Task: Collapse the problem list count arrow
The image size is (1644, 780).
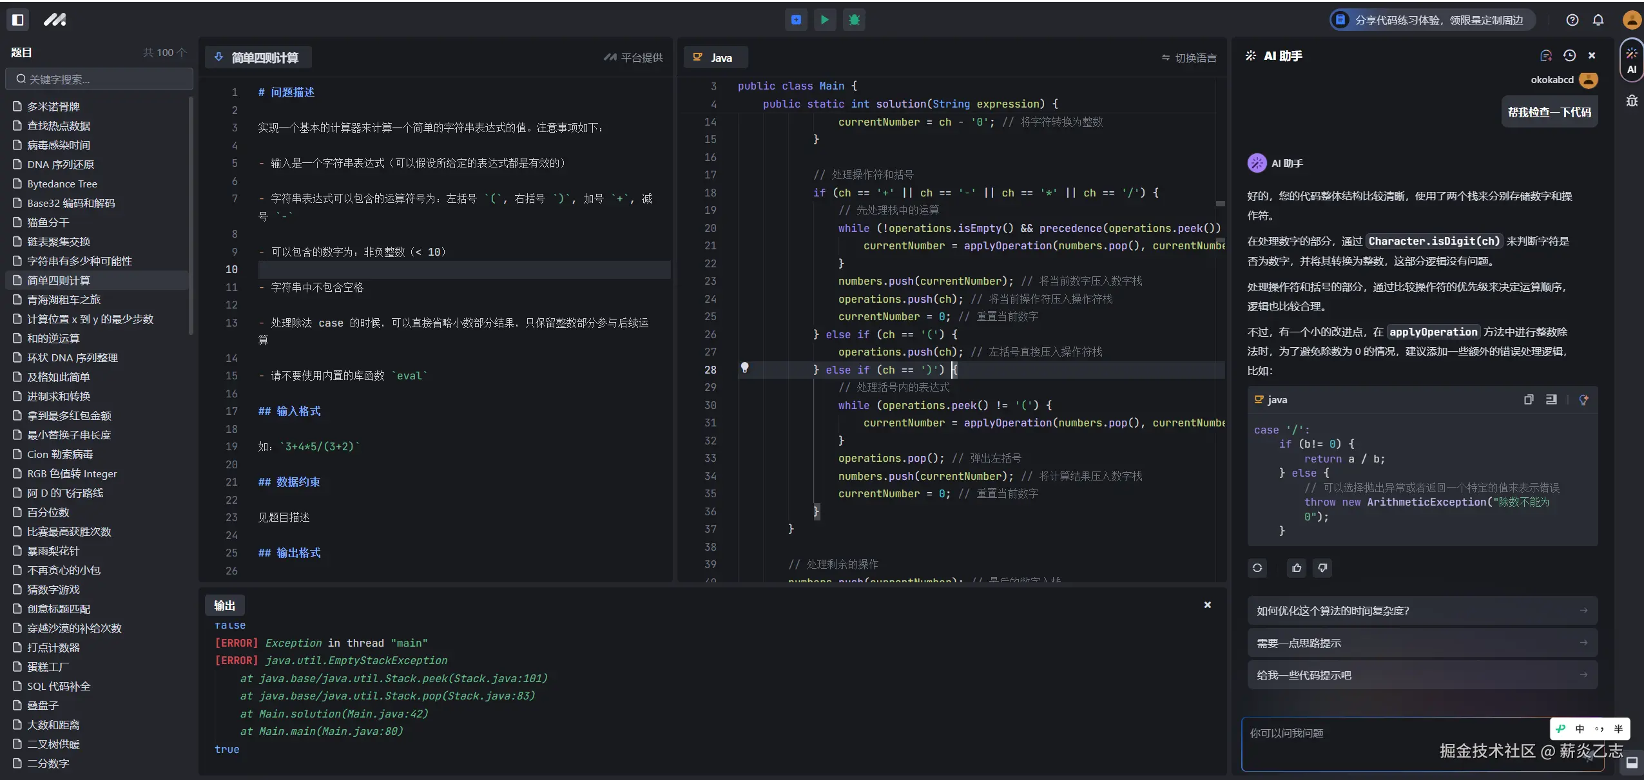Action: [182, 53]
